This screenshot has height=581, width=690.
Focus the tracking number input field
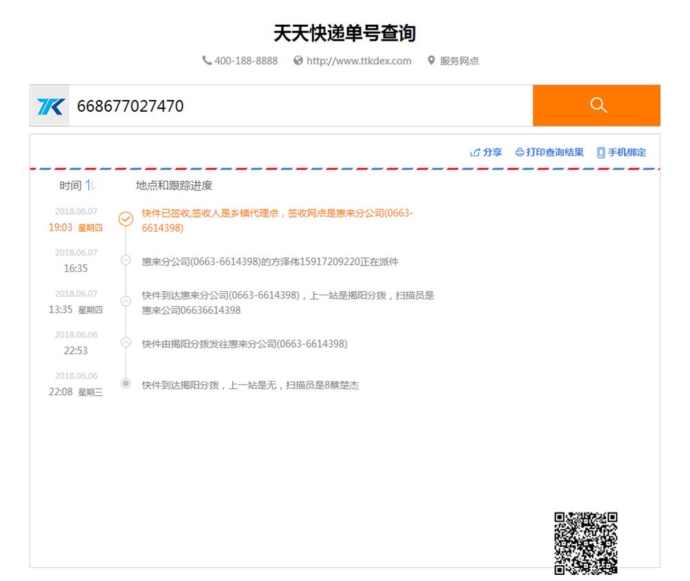[x=301, y=106]
